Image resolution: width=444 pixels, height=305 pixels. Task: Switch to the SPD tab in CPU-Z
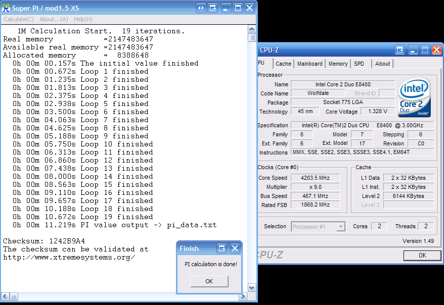361,64
